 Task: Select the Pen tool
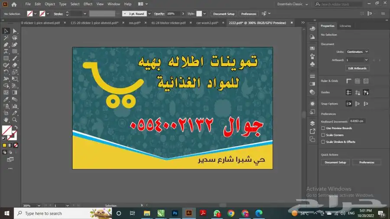(6, 45)
